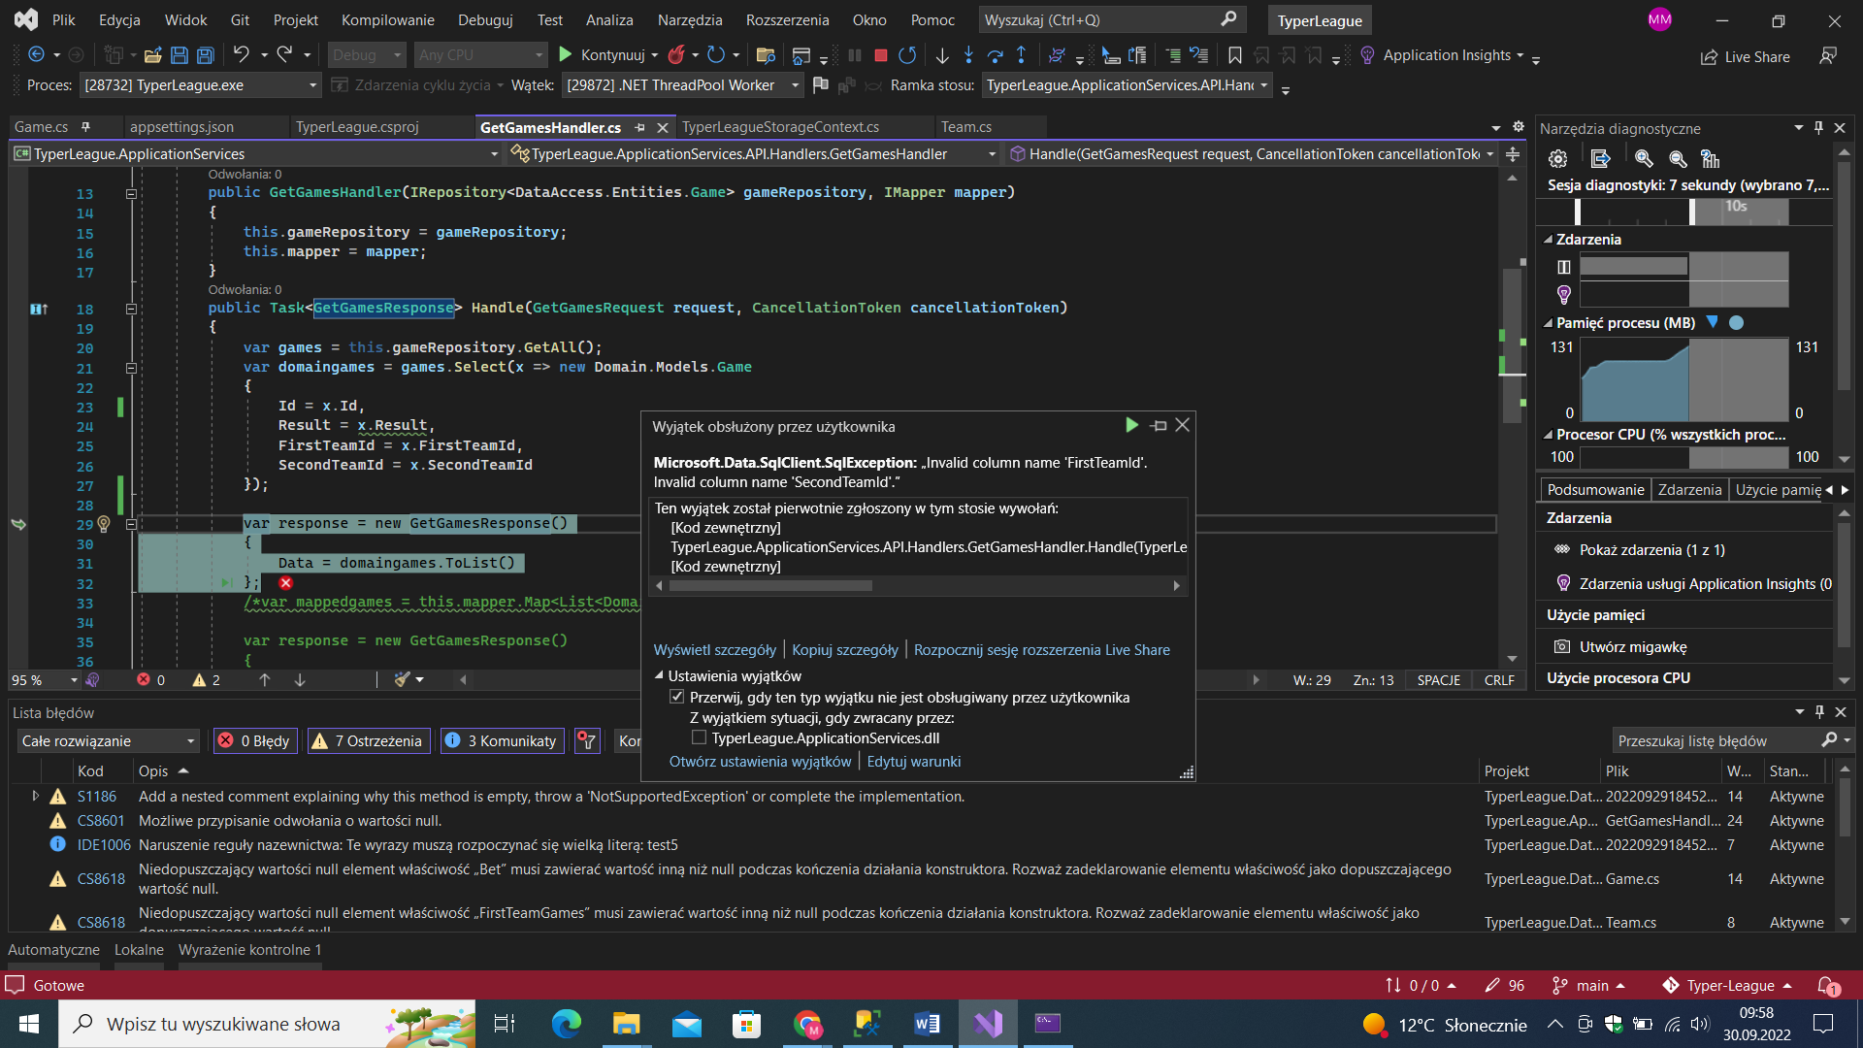Uncheck break when exception type is user-unhandled
Viewport: 1863px width, 1048px height.
click(676, 697)
